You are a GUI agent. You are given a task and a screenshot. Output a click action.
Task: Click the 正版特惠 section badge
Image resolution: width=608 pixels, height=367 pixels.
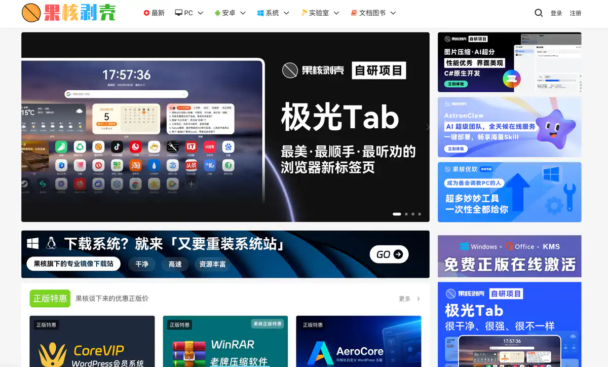coord(50,299)
